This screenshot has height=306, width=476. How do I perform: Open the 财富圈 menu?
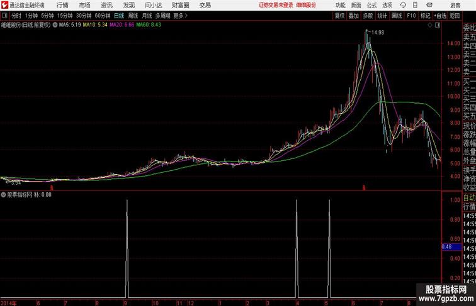(180, 5)
